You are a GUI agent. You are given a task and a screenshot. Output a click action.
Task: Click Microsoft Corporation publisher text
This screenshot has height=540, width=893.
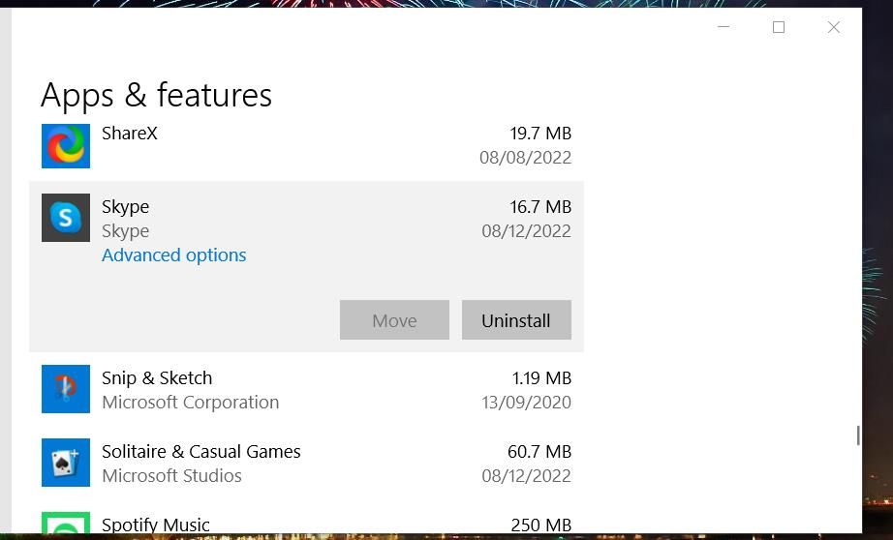click(x=190, y=403)
